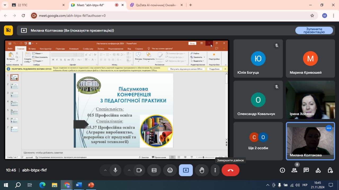The image size is (339, 190).
Task: Open meeting details info icon
Action: pos(282,170)
